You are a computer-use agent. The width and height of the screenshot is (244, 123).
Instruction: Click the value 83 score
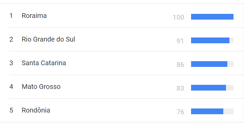tap(180, 88)
